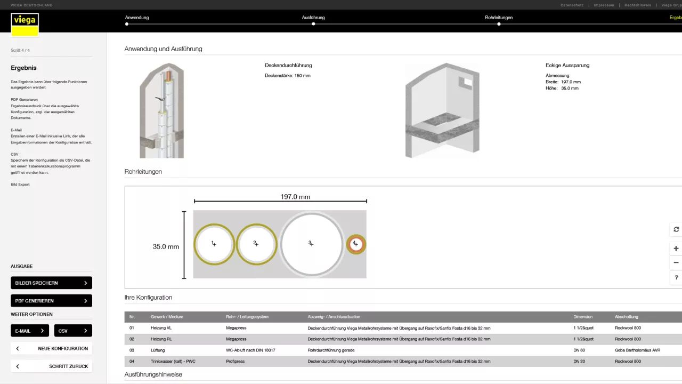This screenshot has width=682, height=384.
Task: Click the Bilder Speichern button
Action: pyautogui.click(x=51, y=283)
